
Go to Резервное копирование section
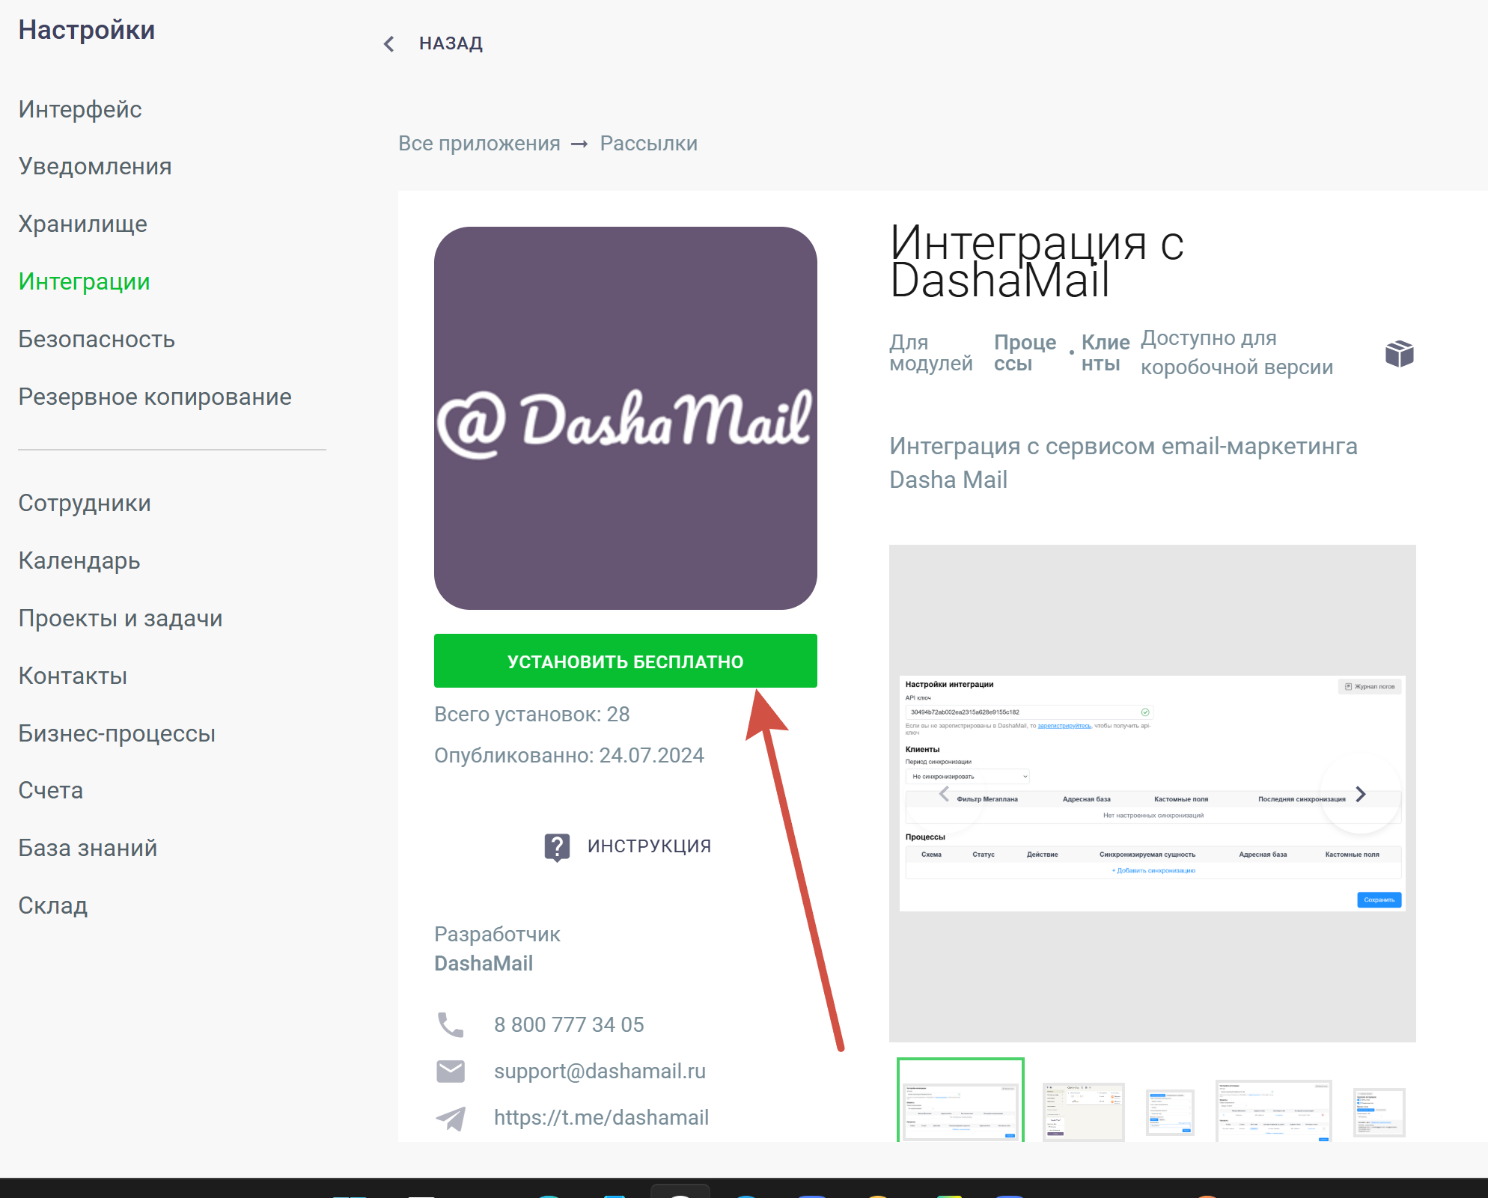coord(155,397)
